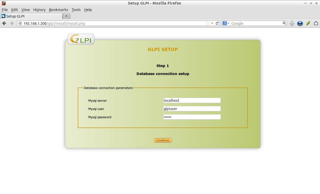Click the search magnifier icon
The width and height of the screenshot is (320, 194).
(284, 23)
